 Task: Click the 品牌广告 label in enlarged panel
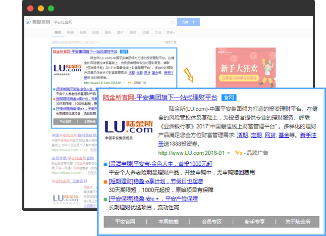click(258, 153)
